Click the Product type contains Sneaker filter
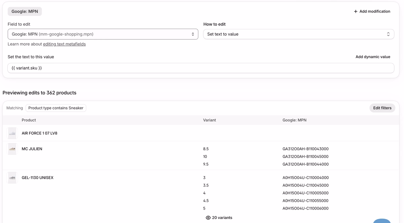 pyautogui.click(x=56, y=108)
